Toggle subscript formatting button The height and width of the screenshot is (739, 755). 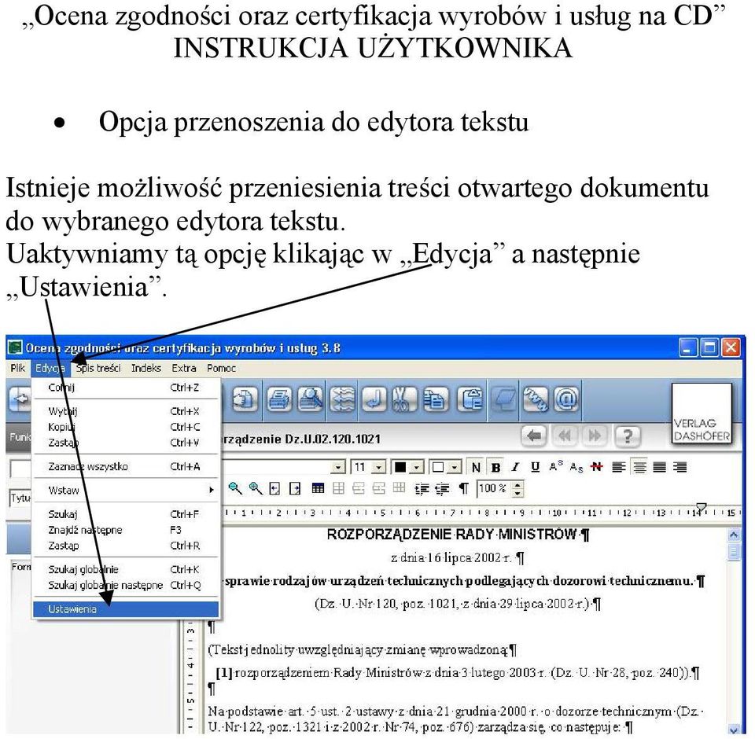[576, 467]
